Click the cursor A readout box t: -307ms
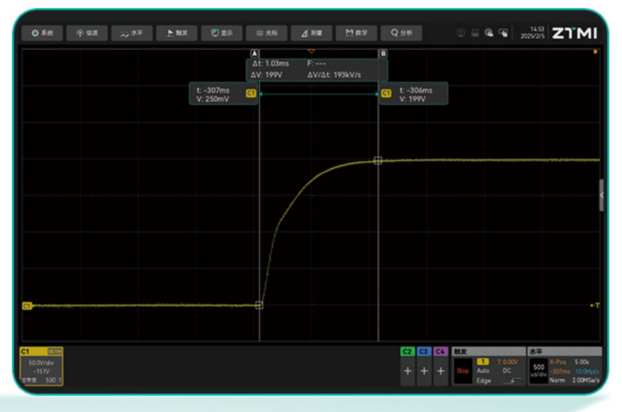Viewport: 622px width, 412px height. [223, 94]
